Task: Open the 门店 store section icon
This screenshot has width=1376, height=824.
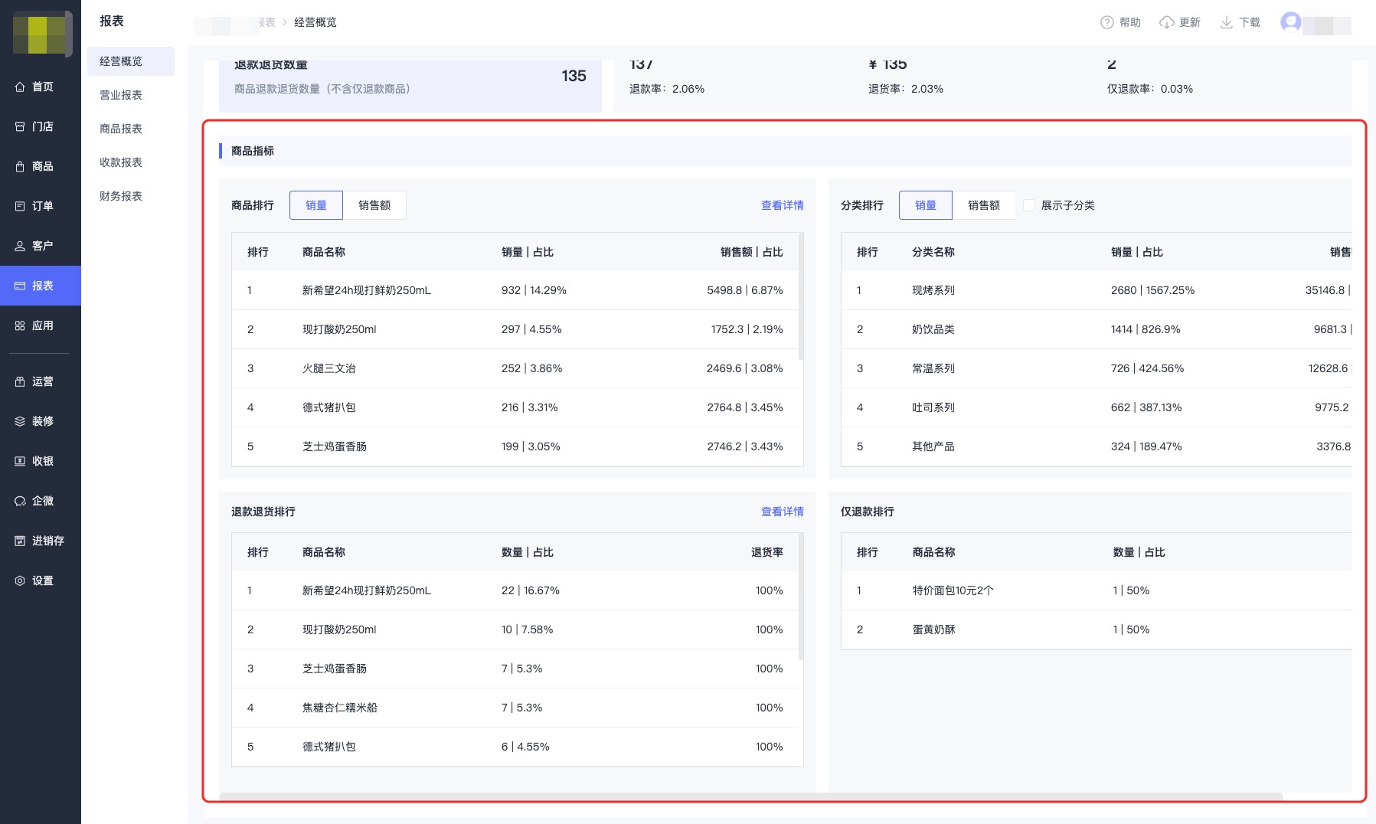Action: 20,127
